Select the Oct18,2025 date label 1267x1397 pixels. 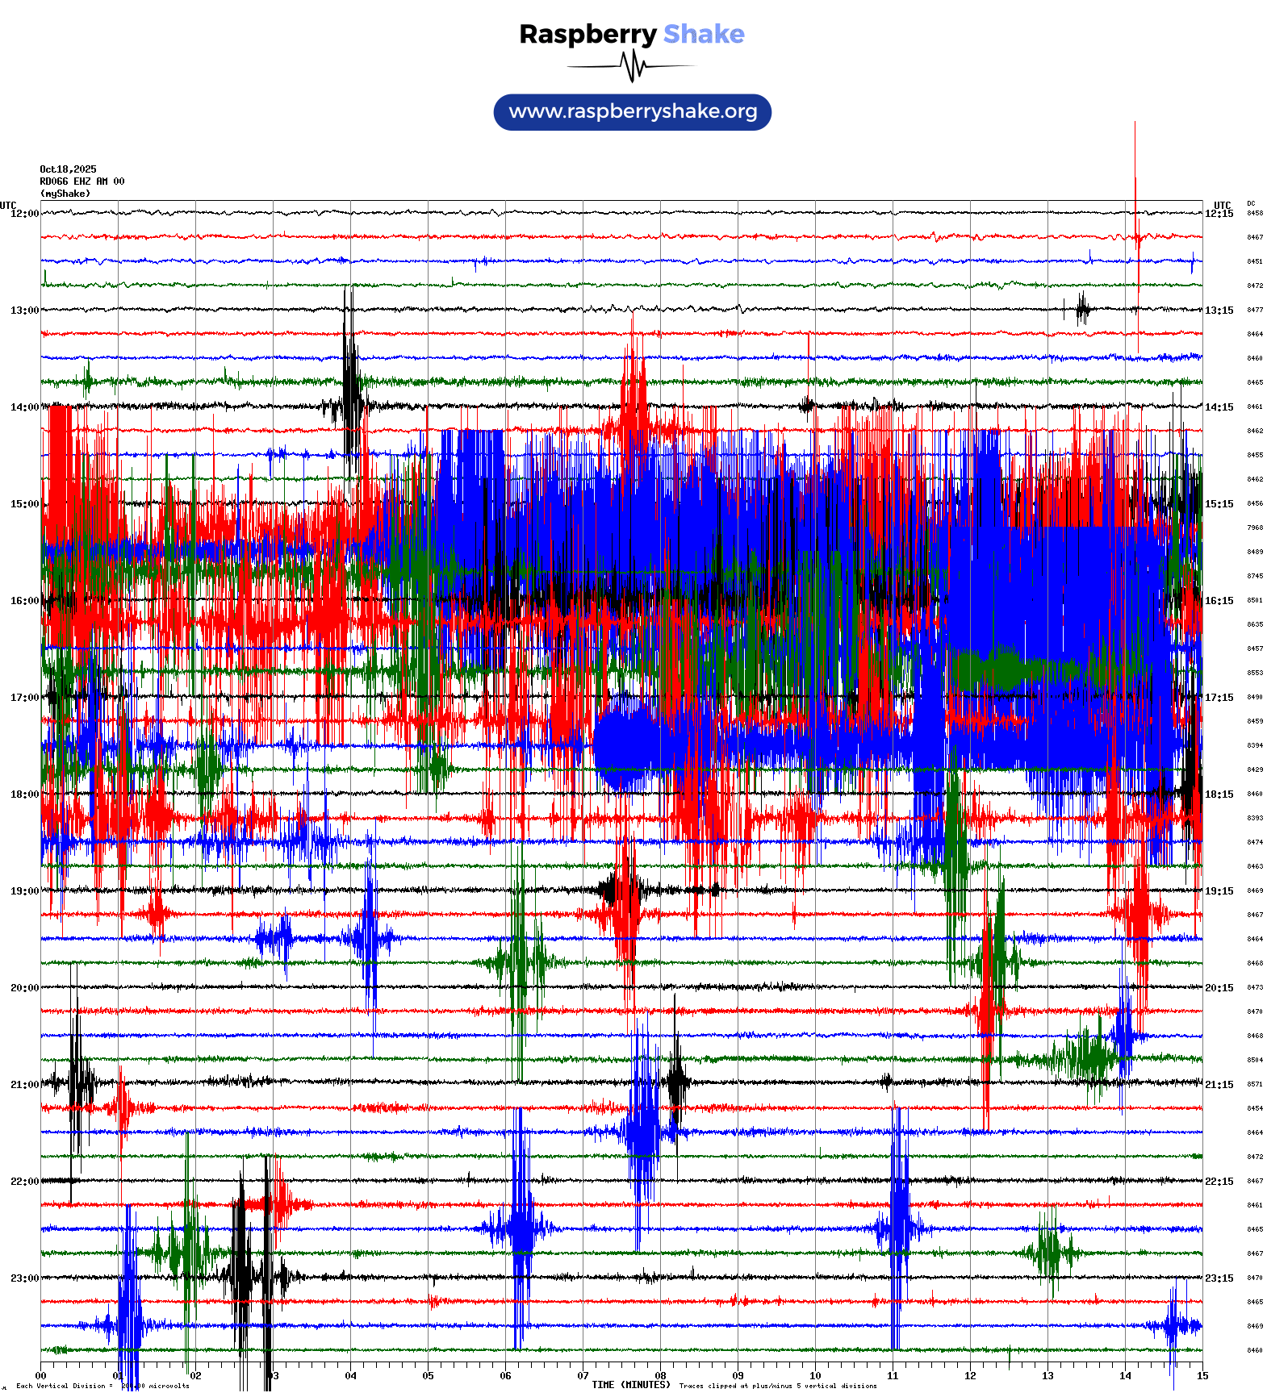pos(68,169)
